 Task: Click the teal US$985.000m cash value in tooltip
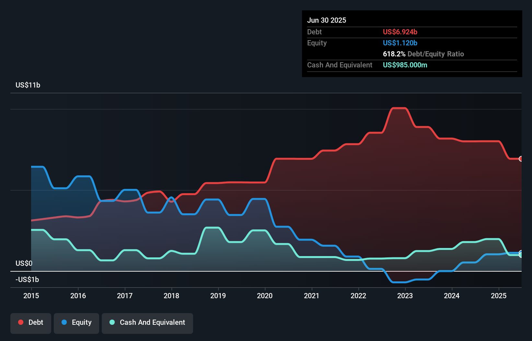coord(405,65)
